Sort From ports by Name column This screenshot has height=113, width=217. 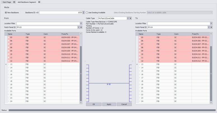click(x=16, y=34)
